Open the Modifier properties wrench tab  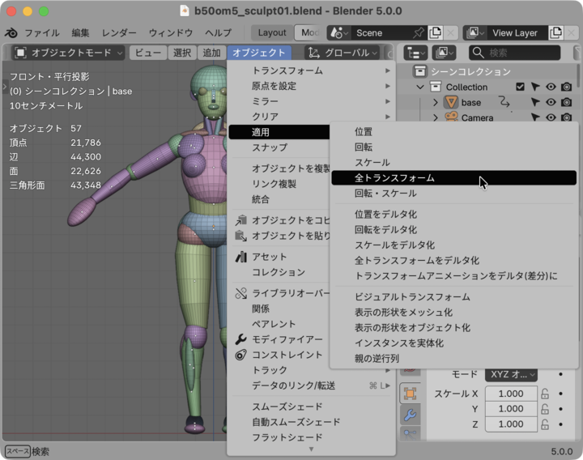tap(410, 415)
